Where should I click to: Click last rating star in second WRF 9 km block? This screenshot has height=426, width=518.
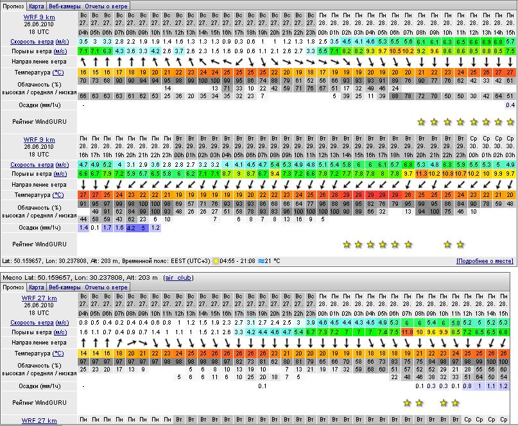(460, 244)
